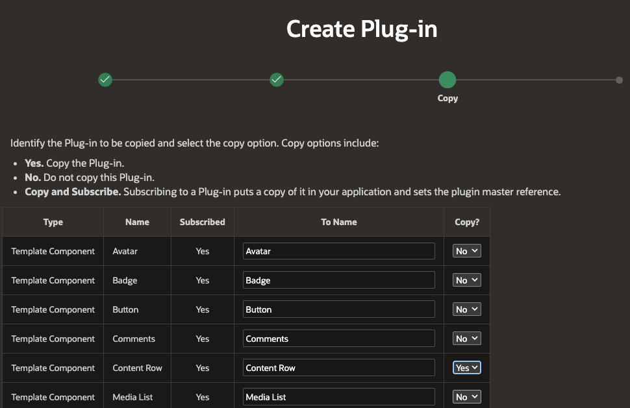Screen dimensions: 630x408
Task: Select the current Copy step circle
Action: click(447, 80)
